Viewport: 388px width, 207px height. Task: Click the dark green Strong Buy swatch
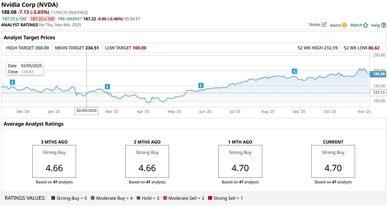(x=53, y=198)
